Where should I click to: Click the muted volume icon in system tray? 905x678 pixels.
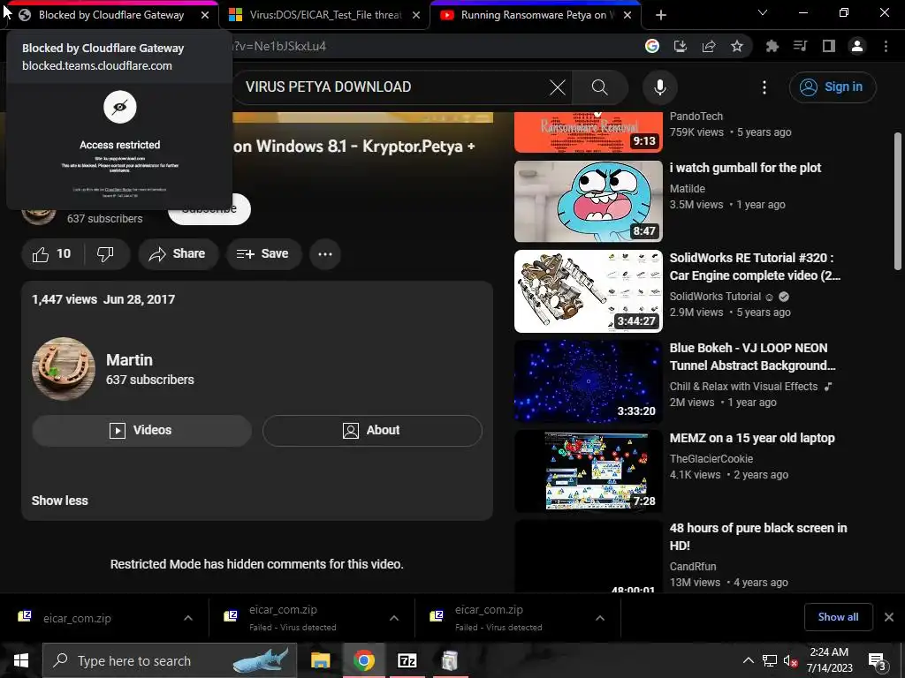pyautogui.click(x=791, y=660)
